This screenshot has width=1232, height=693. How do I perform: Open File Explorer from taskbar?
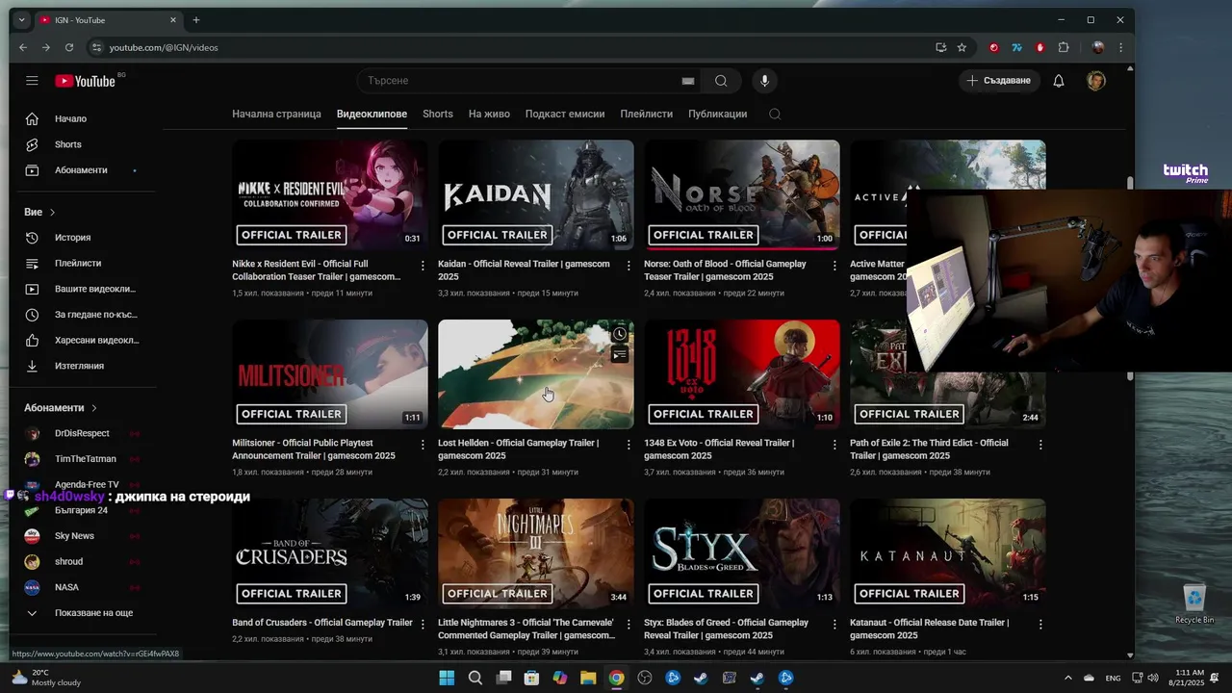pos(588,678)
